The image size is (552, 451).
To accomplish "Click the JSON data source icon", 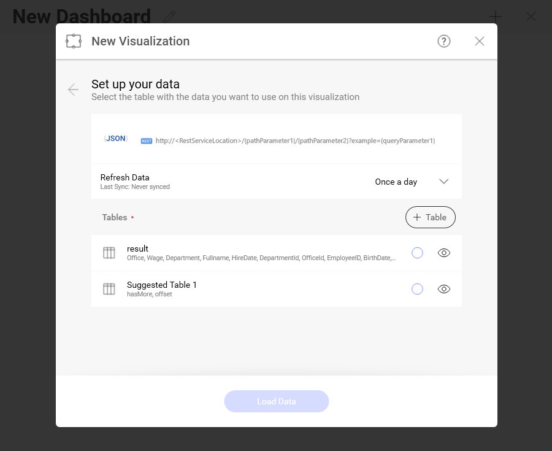I will point(115,139).
